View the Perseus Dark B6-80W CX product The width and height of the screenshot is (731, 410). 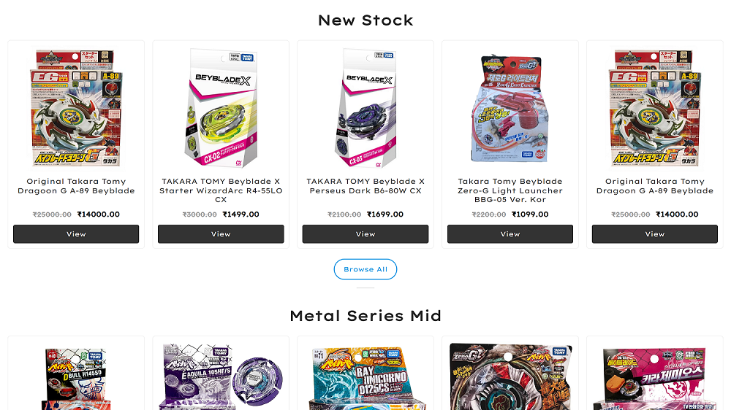[x=365, y=234]
